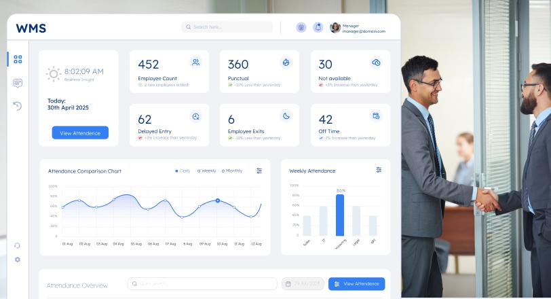
Task: Click the WMS logo
Action: click(x=31, y=28)
